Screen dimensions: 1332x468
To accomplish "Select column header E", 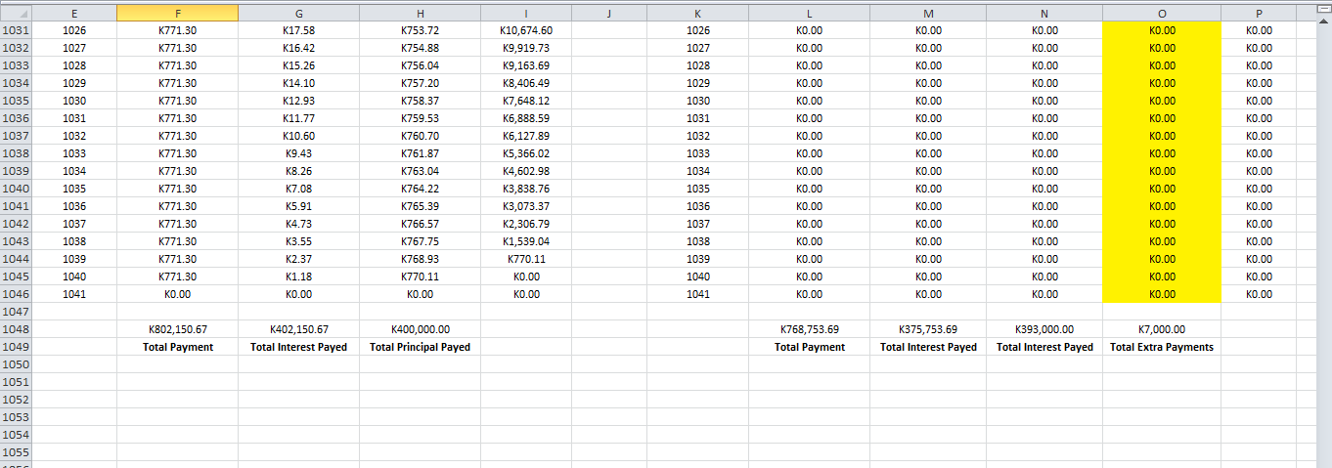I will pos(74,13).
